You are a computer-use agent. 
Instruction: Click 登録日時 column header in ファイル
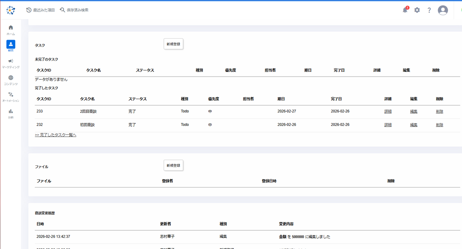coord(269,181)
